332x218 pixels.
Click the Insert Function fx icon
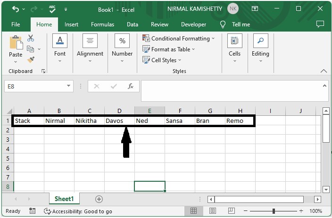click(x=130, y=86)
